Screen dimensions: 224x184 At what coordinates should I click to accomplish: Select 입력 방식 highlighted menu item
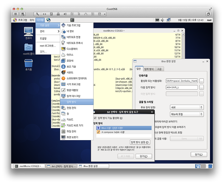(x=77, y=102)
